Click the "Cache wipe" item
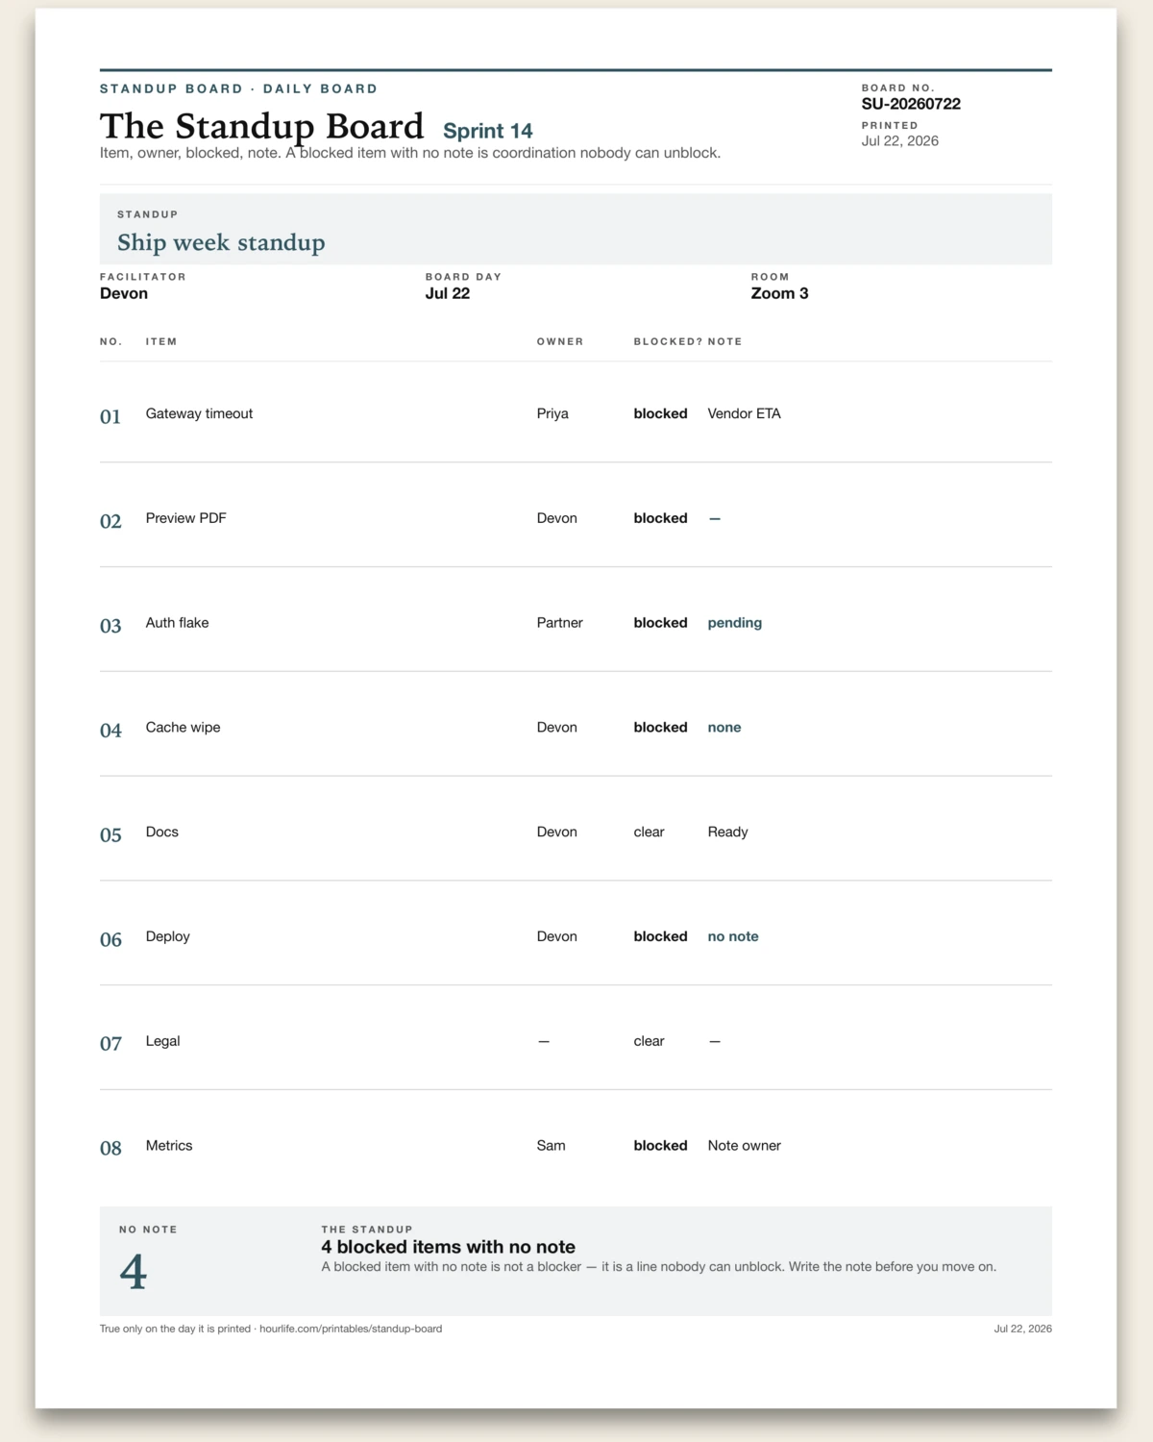This screenshot has height=1442, width=1153. pos(184,728)
